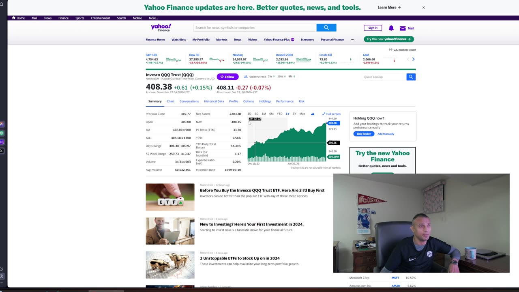Switch chart type with chart icon

pos(312,114)
